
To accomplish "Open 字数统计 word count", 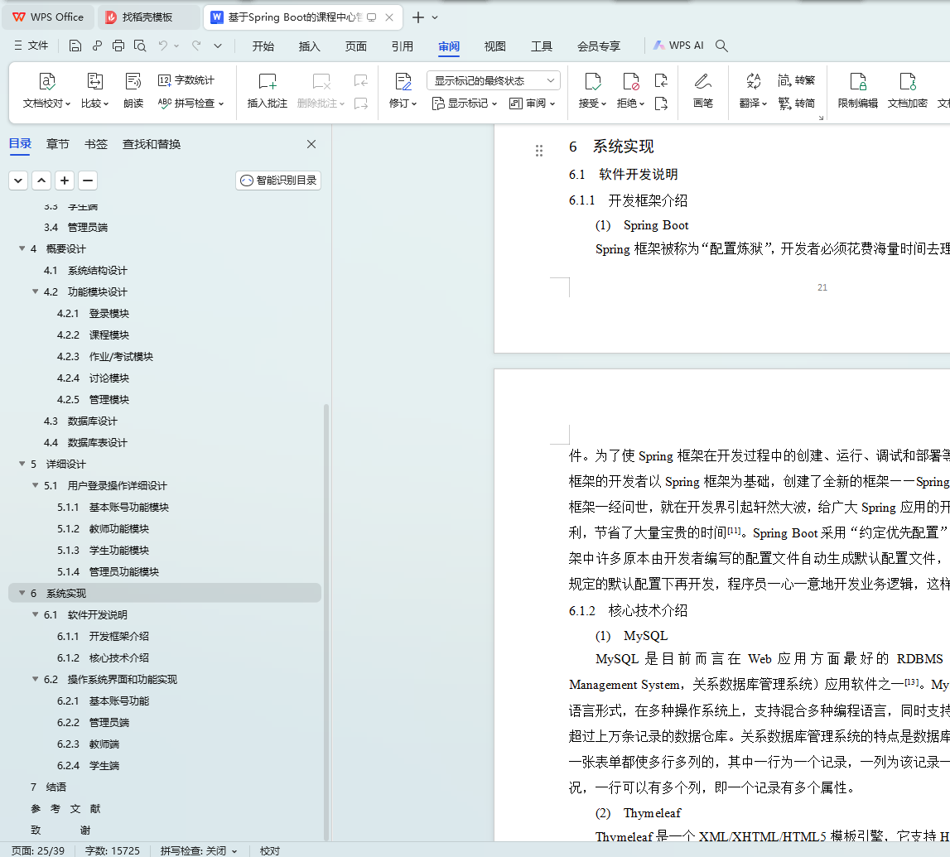I will [186, 80].
